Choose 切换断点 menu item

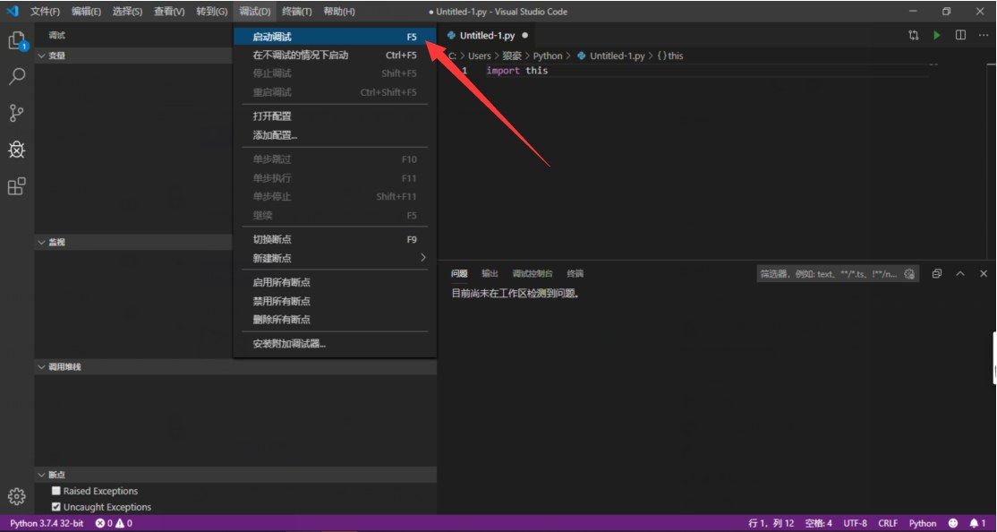tap(335, 239)
